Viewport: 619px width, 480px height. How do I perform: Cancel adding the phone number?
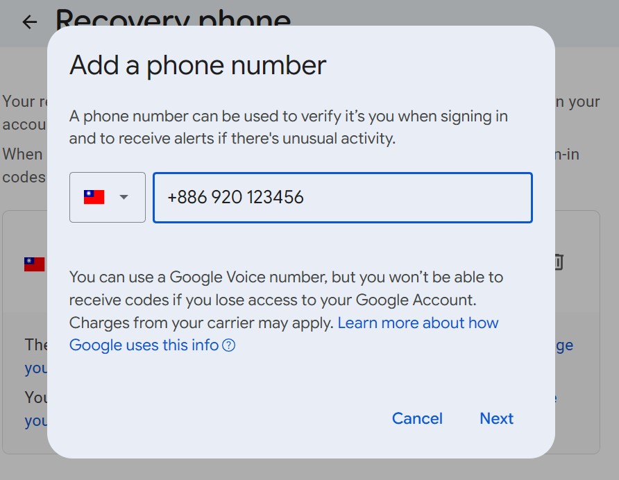[416, 418]
